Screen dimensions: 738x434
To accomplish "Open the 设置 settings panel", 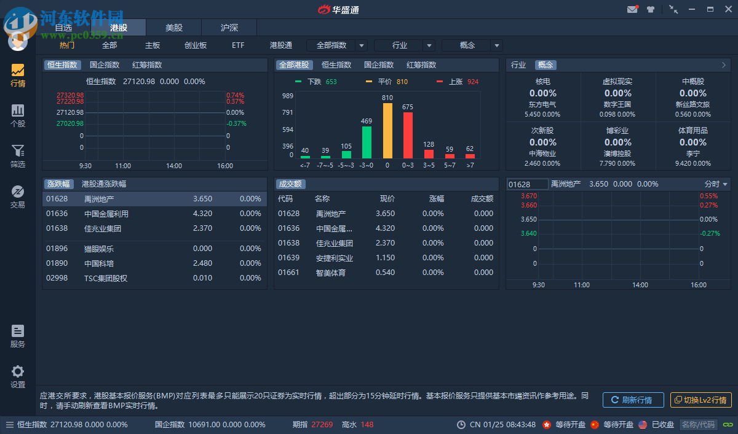I will [17, 376].
